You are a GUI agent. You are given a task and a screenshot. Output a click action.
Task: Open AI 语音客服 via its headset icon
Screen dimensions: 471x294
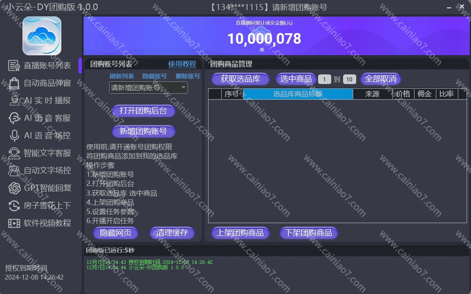coord(14,118)
